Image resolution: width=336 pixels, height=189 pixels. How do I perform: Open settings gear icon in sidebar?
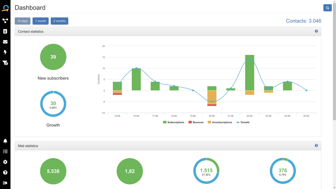[x=5, y=162]
